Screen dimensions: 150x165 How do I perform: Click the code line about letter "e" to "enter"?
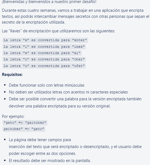[x=45, y=40]
